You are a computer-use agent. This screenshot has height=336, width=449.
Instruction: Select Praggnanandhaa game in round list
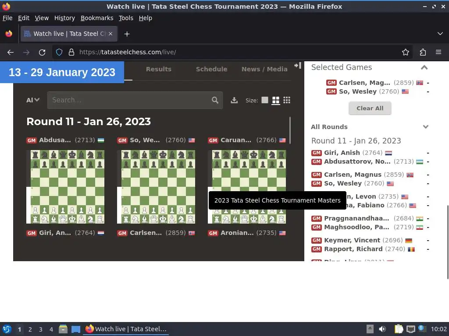[x=356, y=218]
